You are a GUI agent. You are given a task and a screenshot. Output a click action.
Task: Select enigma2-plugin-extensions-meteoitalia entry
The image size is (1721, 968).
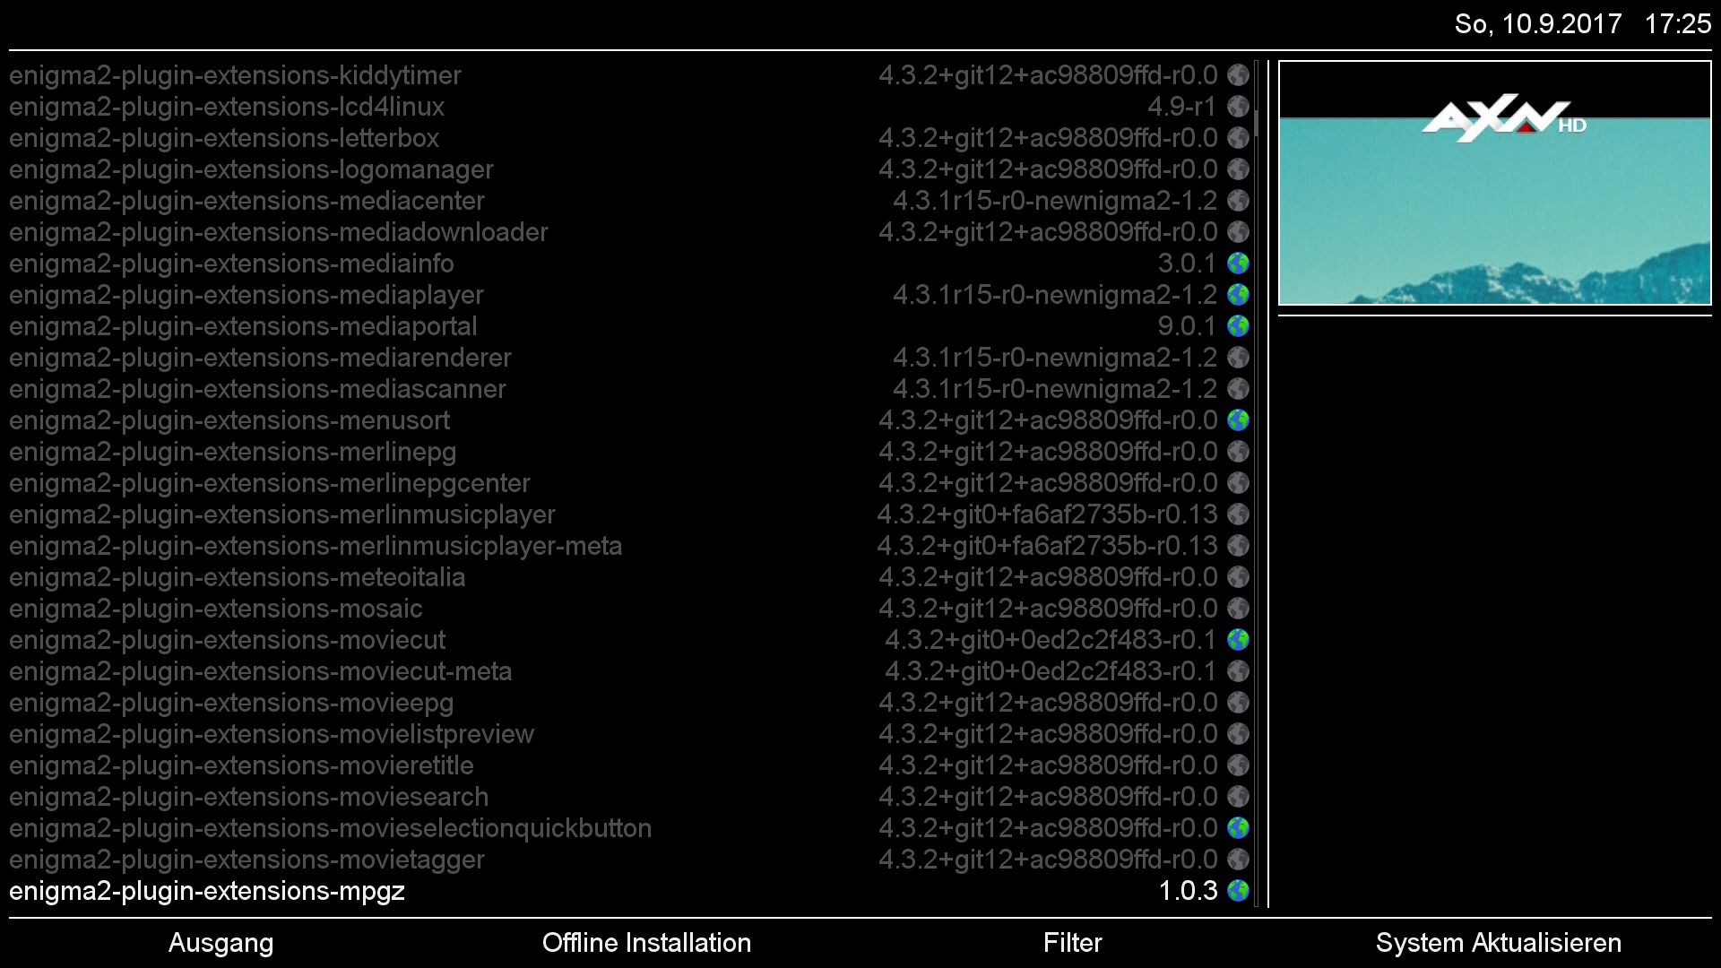pos(629,577)
